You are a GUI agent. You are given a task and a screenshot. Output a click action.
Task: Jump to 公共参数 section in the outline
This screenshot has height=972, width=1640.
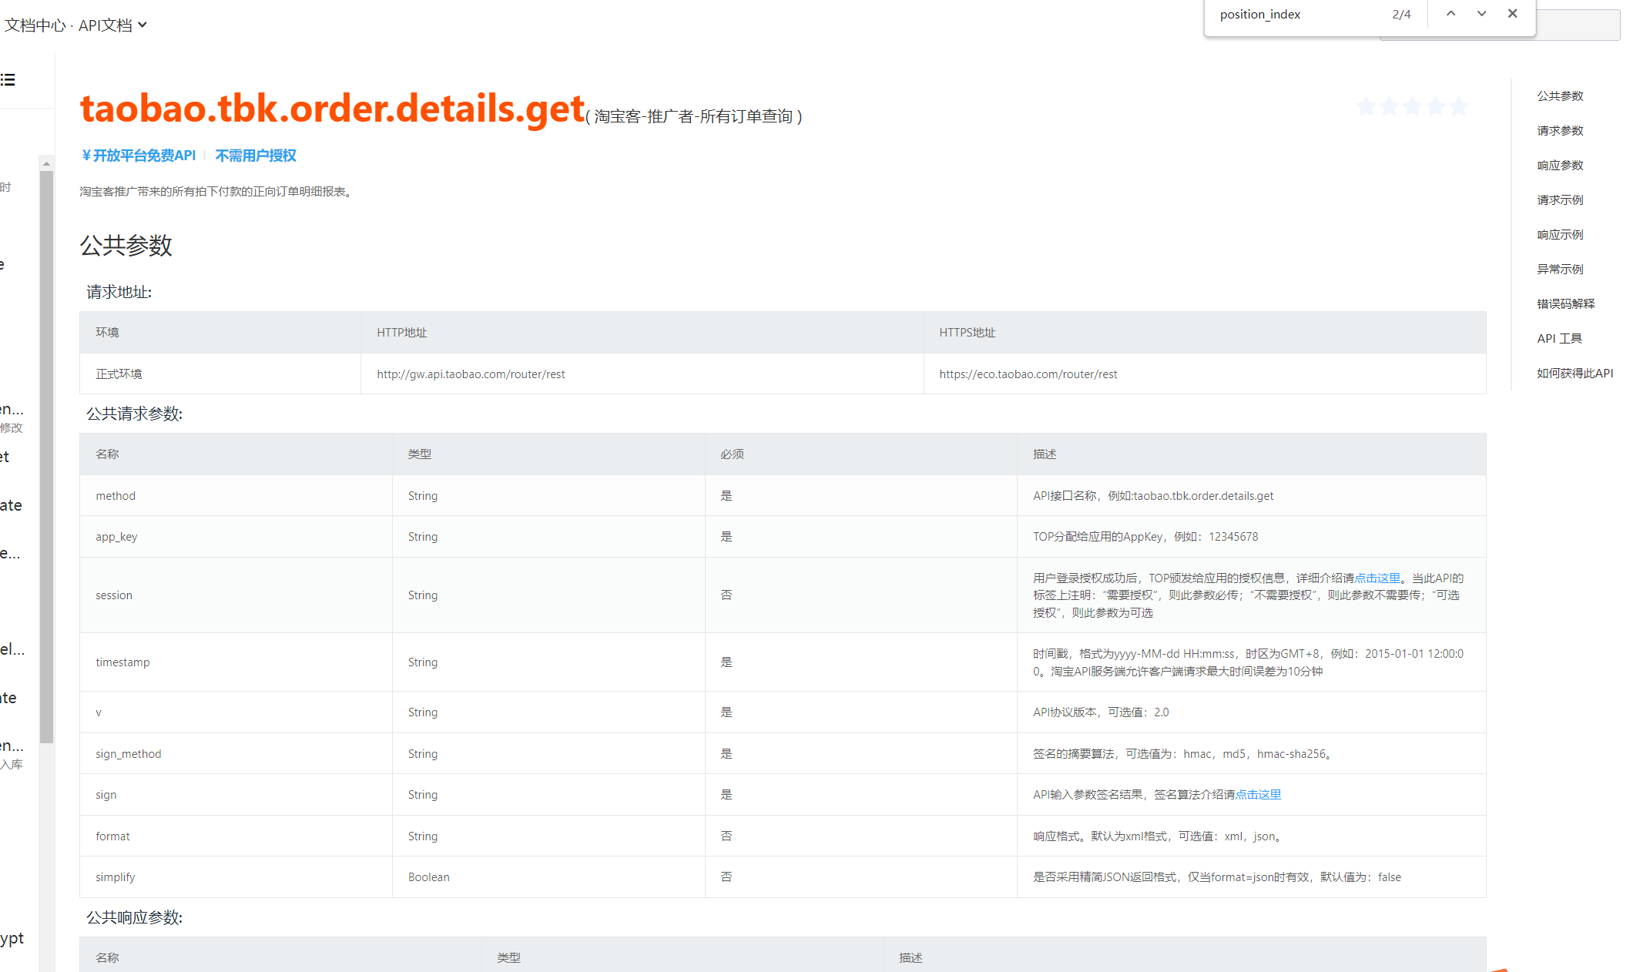[x=1560, y=96]
